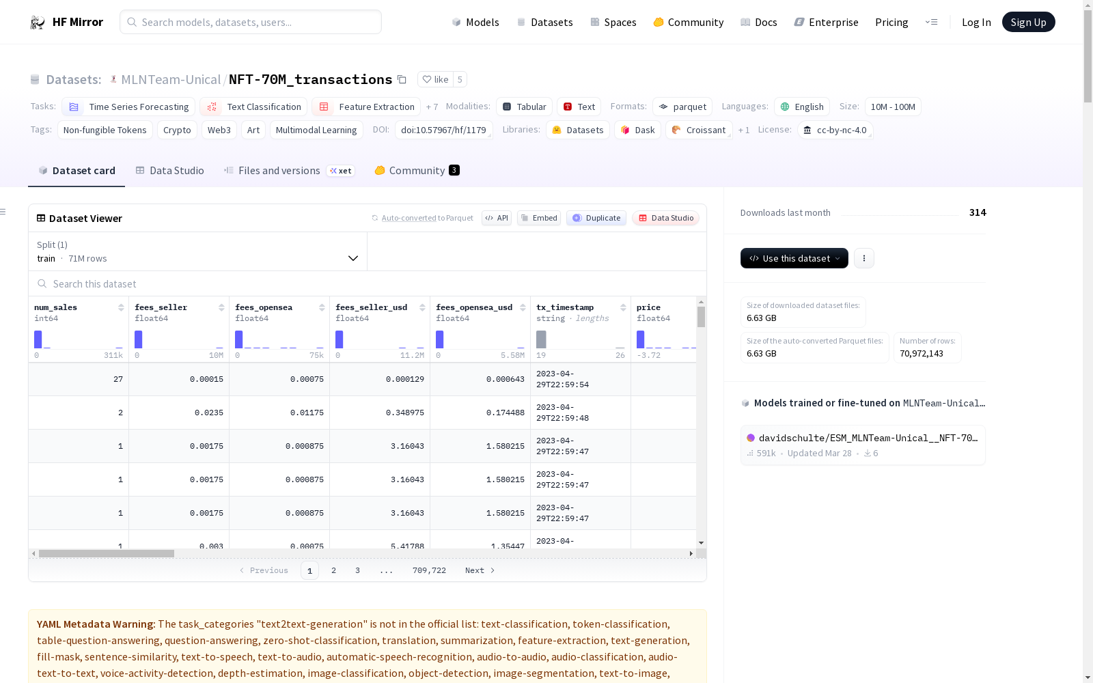Select the Text modality tag
The height and width of the screenshot is (683, 1093).
[579, 107]
